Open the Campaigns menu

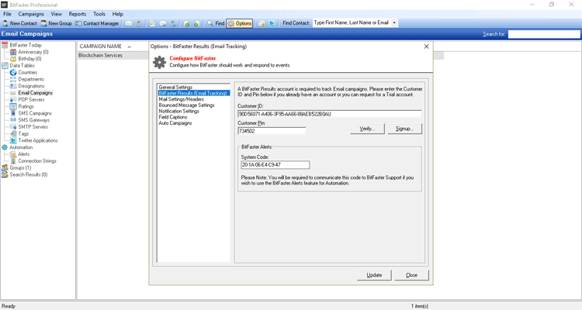point(31,14)
